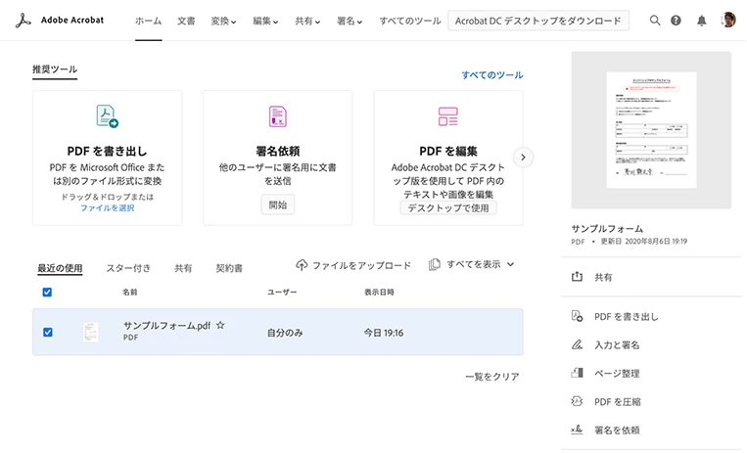This screenshot has height=453, width=747.
Task: Switch to the スター付き tab
Action: coord(128,268)
